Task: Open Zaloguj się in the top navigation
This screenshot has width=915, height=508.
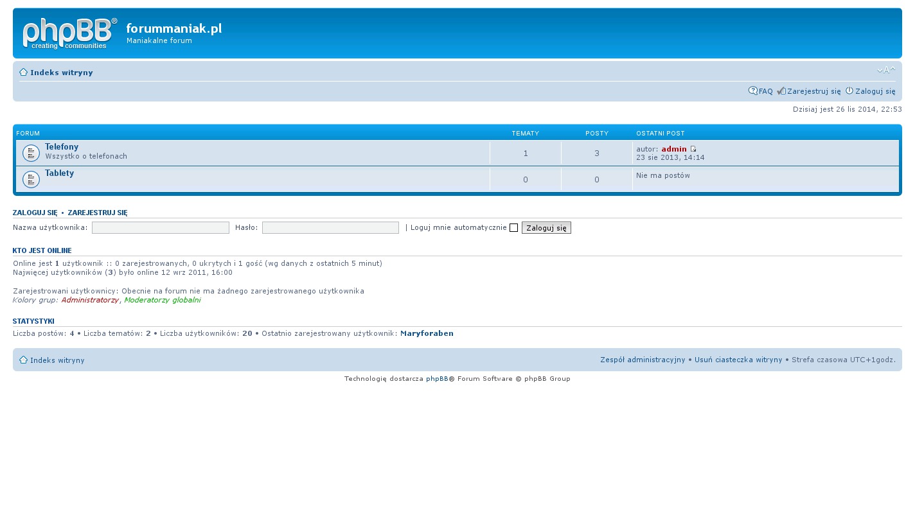Action: click(x=875, y=91)
